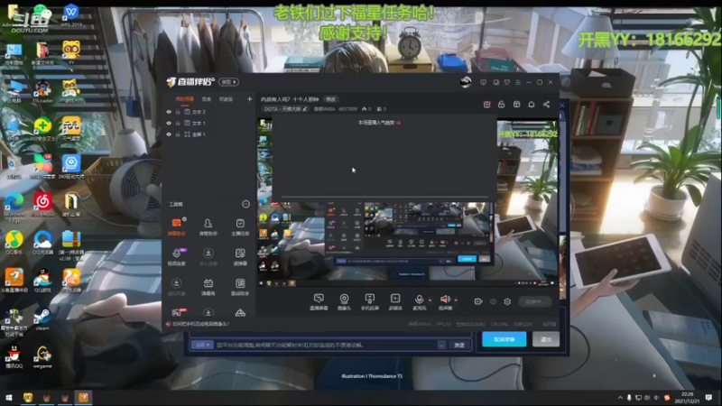
Task: Click the notification bell icon
Action: 532,105
